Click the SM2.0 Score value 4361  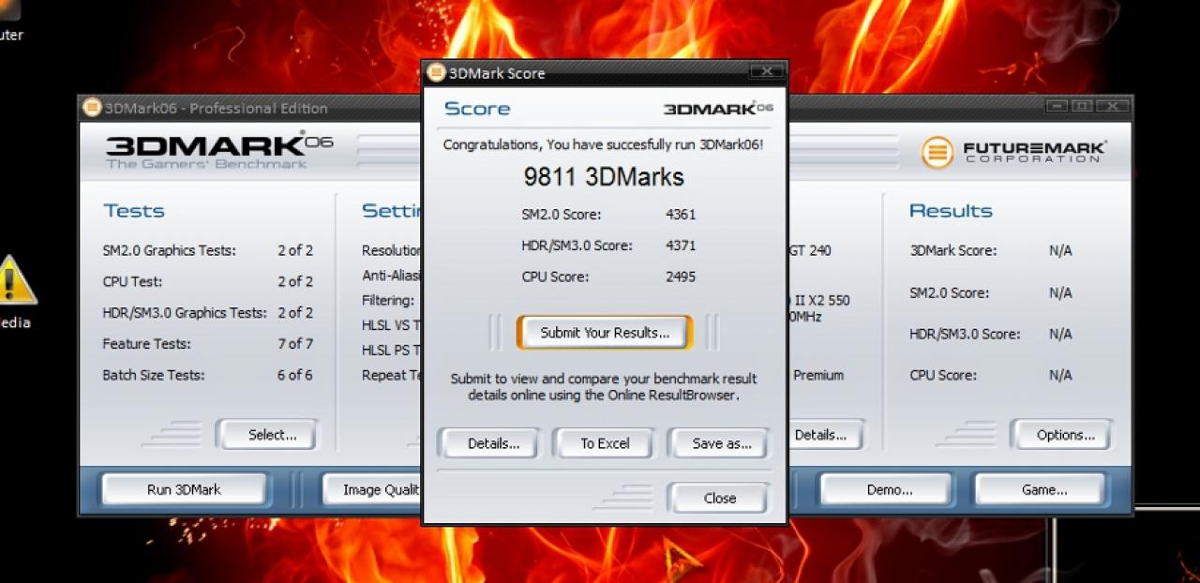pos(681,215)
